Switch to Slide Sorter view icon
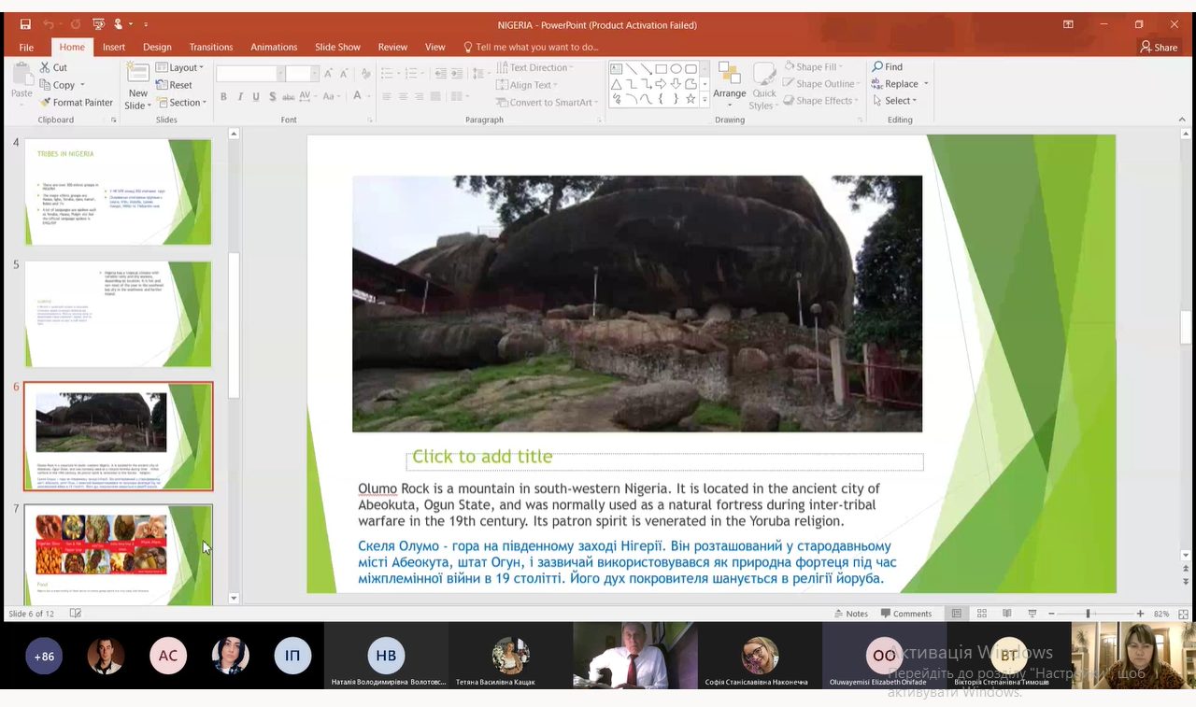Viewport: 1196px width, 707px height. (982, 614)
